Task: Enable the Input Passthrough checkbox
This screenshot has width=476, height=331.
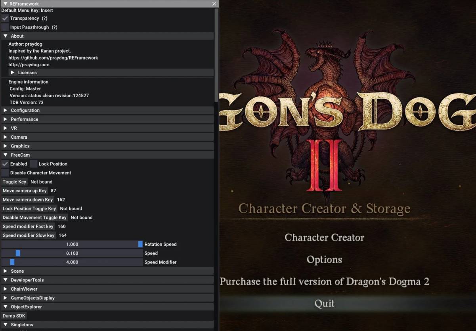Action: click(x=5, y=27)
